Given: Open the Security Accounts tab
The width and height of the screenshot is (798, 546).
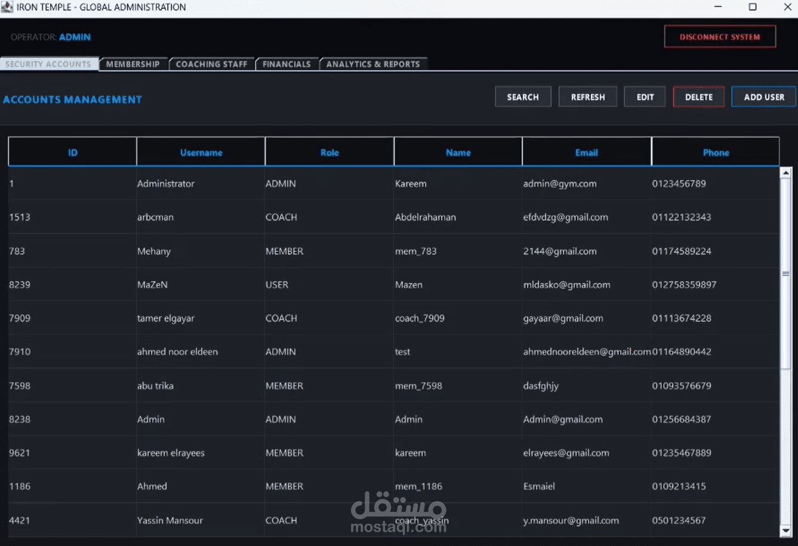Looking at the screenshot, I should 49,64.
